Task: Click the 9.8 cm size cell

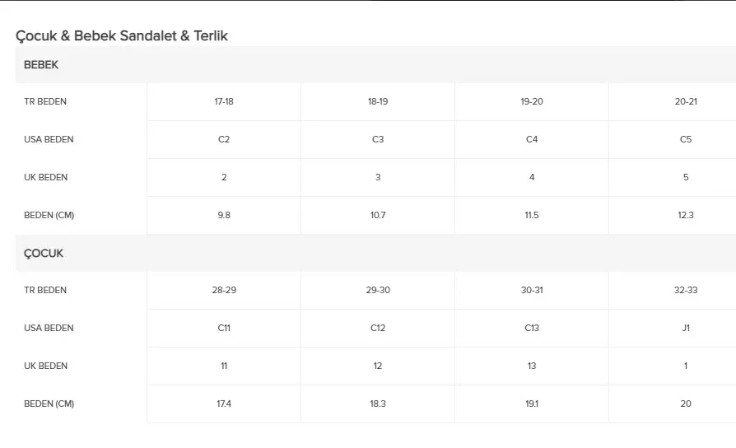Action: 224,216
